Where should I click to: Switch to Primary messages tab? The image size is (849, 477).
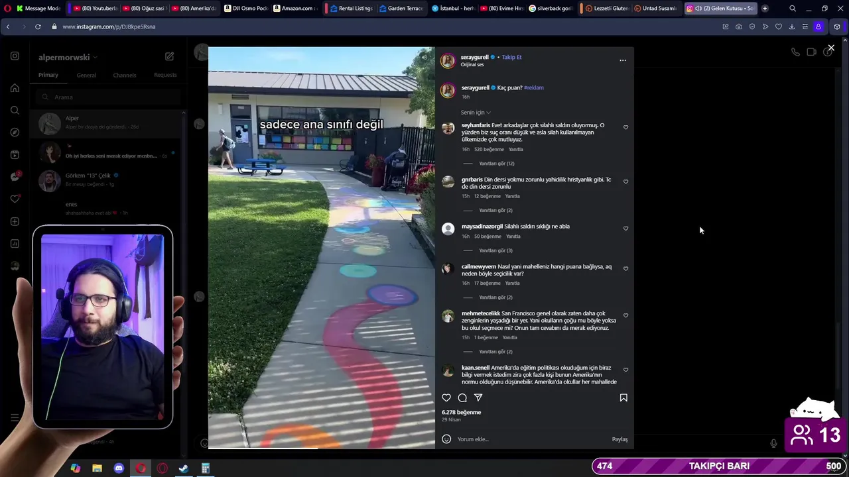[x=48, y=75]
